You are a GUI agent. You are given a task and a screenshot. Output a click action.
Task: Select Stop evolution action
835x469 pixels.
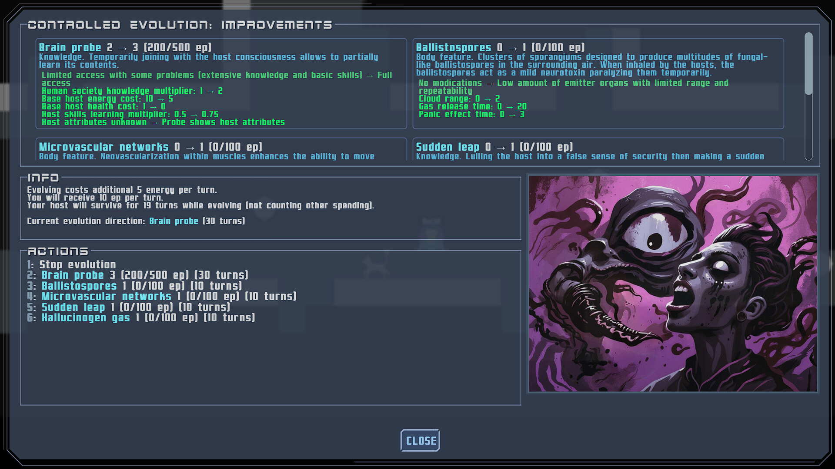click(77, 264)
